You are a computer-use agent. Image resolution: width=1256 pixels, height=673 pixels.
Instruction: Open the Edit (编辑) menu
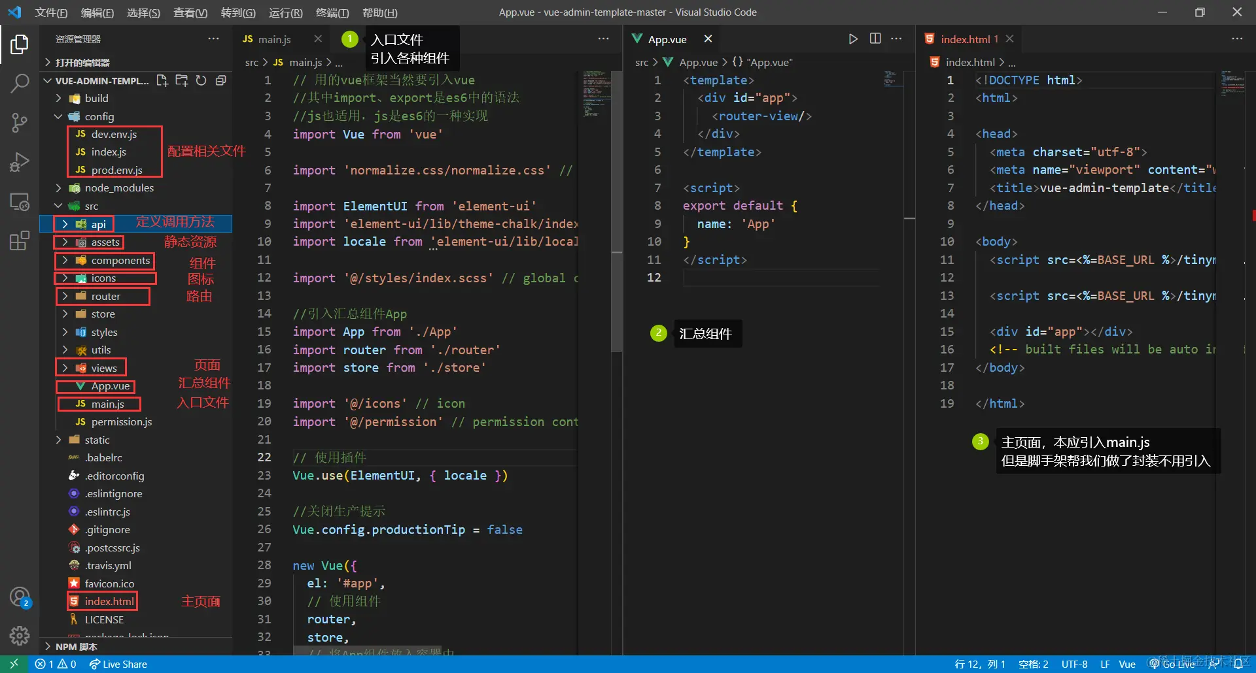click(97, 12)
